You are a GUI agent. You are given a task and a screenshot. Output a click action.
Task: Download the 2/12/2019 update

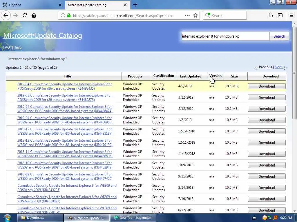267,109
